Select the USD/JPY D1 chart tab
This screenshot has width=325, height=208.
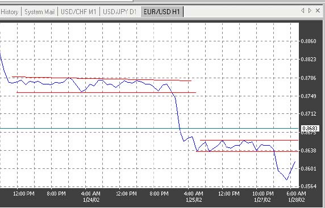point(120,12)
